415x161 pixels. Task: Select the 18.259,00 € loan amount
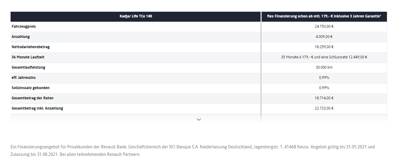click(324, 47)
